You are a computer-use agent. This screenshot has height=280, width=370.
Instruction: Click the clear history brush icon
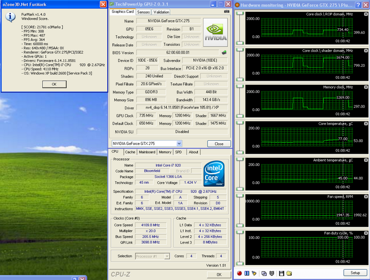pos(254,273)
